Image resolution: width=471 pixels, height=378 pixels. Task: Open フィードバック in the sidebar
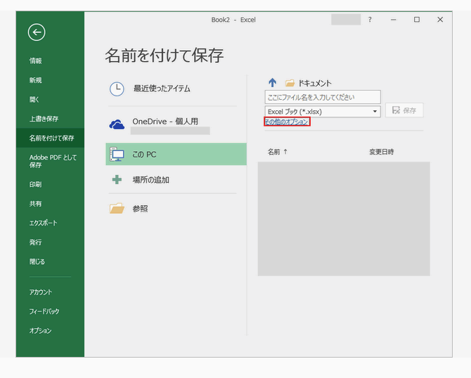pos(44,311)
